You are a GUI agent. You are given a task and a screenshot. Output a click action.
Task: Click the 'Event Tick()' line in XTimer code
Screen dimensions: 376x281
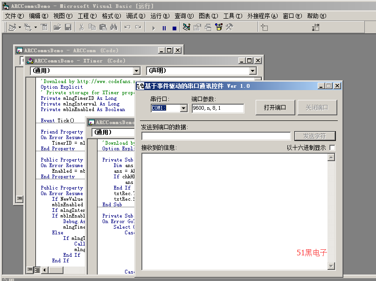[57, 120]
